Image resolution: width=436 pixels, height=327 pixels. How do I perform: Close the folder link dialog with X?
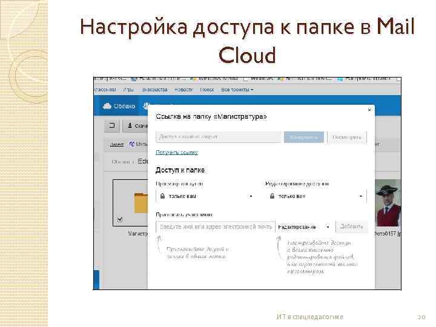369,110
